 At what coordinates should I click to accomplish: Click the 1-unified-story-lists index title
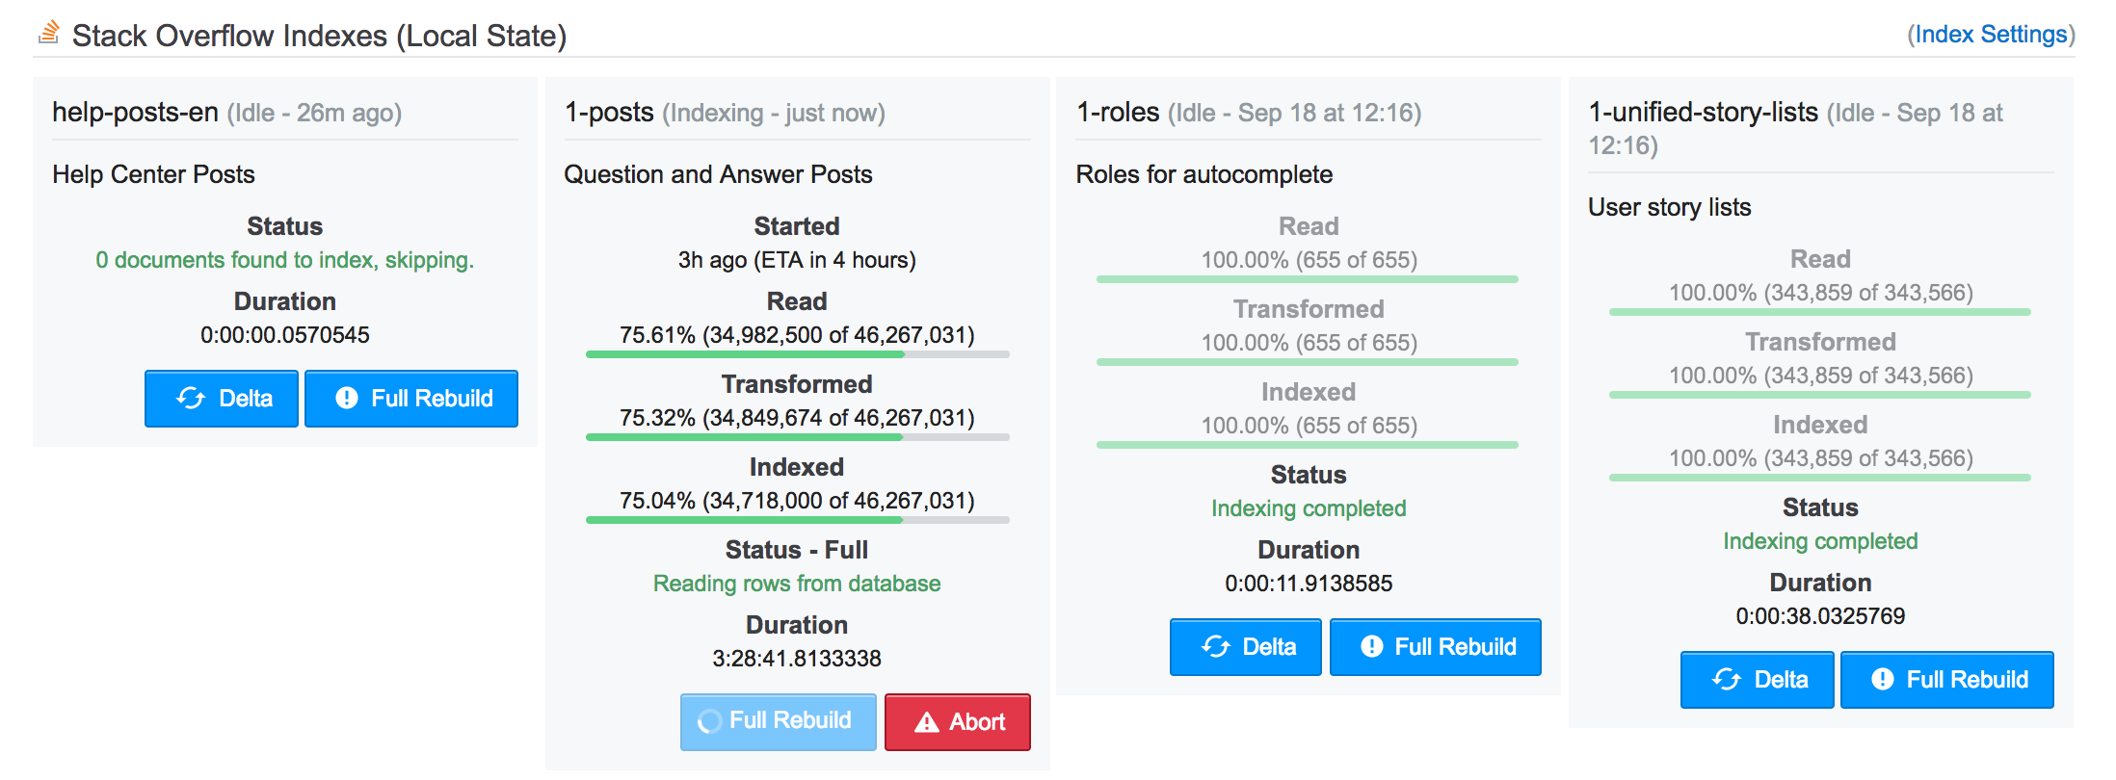tap(1703, 113)
